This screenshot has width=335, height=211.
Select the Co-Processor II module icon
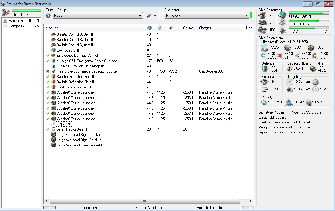tap(54, 50)
